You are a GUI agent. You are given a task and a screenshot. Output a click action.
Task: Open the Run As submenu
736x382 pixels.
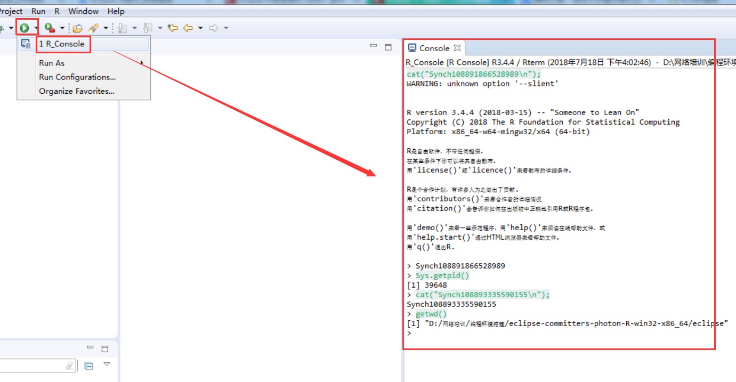[52, 63]
